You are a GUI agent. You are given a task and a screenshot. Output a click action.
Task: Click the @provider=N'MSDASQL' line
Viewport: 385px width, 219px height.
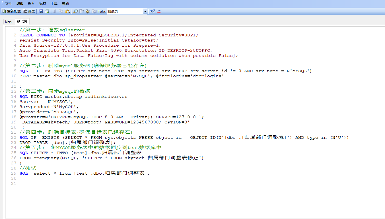coord(49,112)
